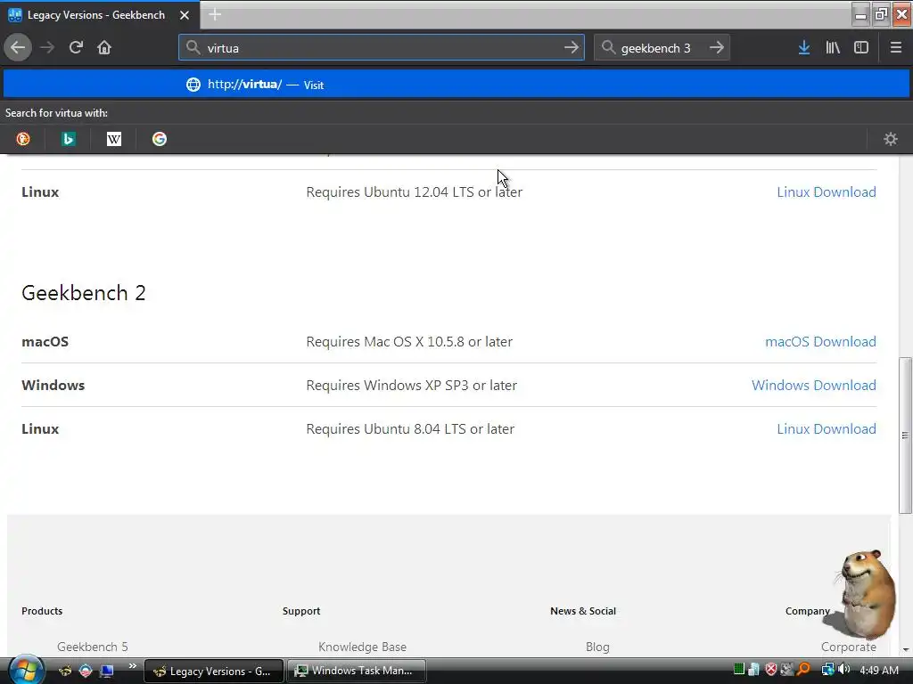913x684 pixels.
Task: Click the page vertical scrollbar thumb
Action: click(905, 436)
